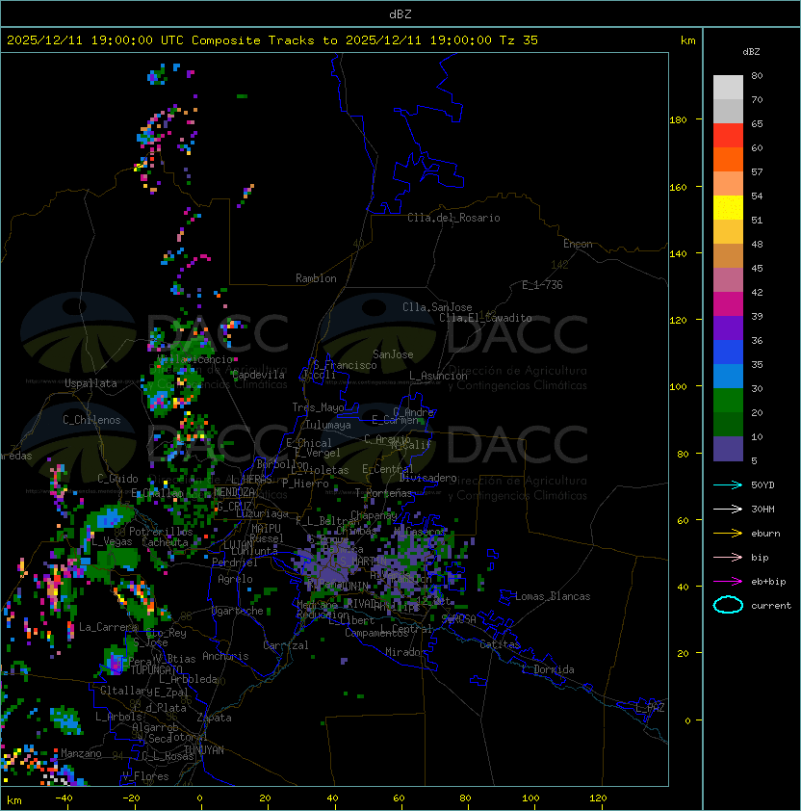Select the light orange 54-57 dBZ swatch
801x811 pixels.
pyautogui.click(x=728, y=184)
